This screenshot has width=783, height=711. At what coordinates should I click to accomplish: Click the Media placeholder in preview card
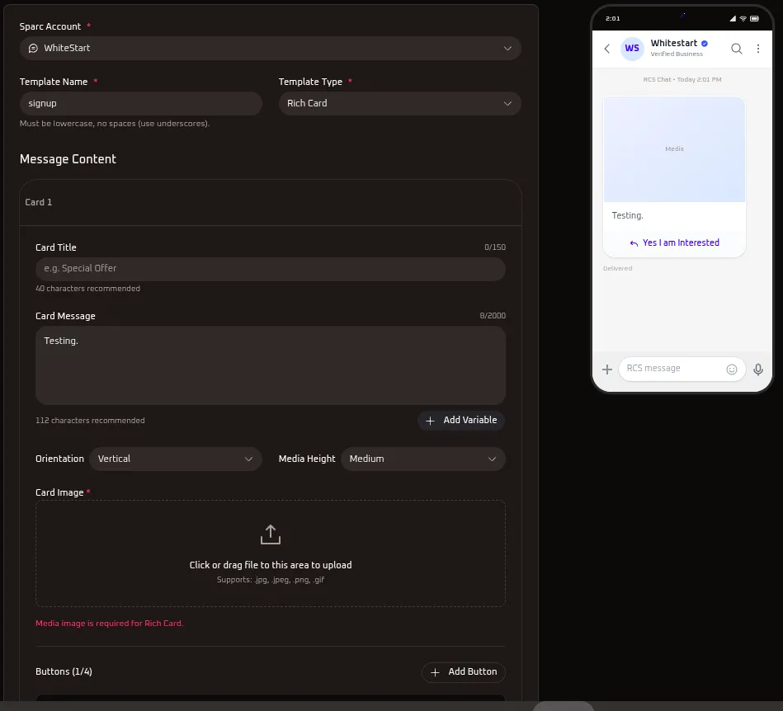[x=675, y=149]
